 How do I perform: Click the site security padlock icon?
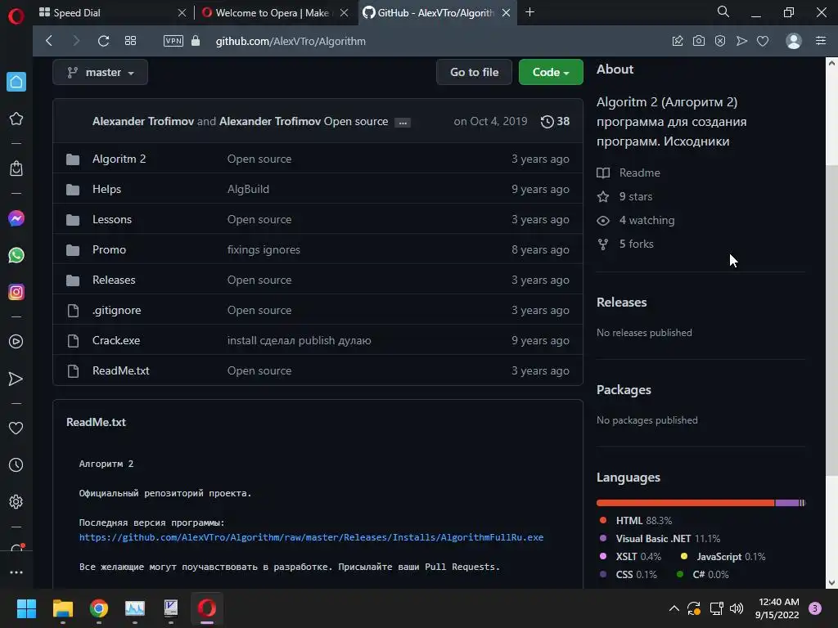[x=196, y=41]
